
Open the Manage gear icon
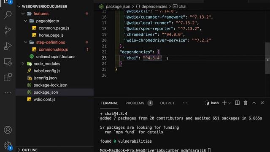[8, 146]
